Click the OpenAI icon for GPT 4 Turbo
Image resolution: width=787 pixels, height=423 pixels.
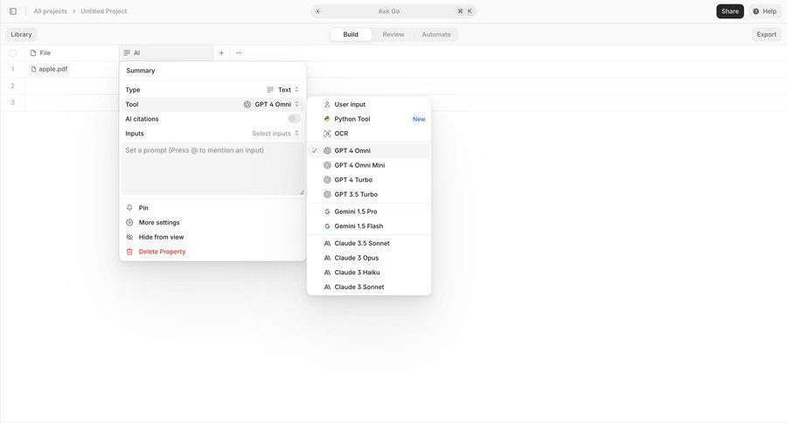coord(327,180)
